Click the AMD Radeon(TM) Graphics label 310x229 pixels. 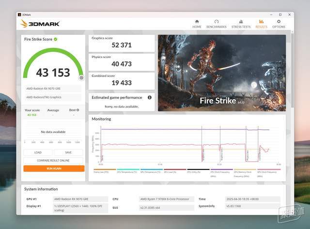pyautogui.click(x=53, y=97)
